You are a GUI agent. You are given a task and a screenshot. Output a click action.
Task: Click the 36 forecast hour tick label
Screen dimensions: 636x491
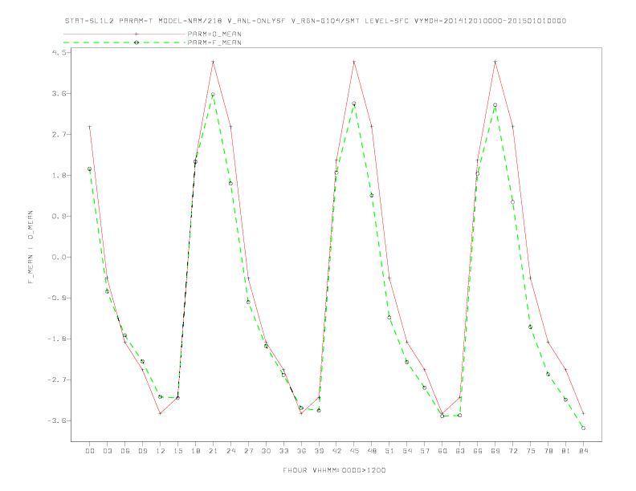tap(301, 451)
